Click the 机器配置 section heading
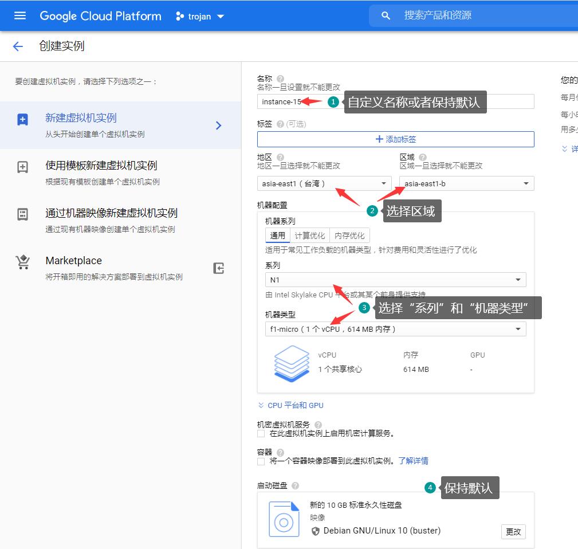This screenshot has height=549, width=578. [272, 205]
